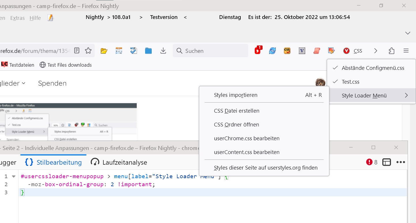Collapse the CSS rule on line 1
The width and height of the screenshot is (416, 223).
pos(14,176)
